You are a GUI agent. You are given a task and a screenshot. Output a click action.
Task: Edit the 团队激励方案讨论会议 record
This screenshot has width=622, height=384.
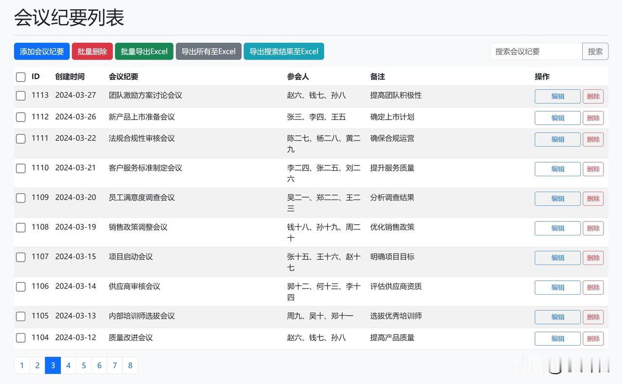point(557,96)
